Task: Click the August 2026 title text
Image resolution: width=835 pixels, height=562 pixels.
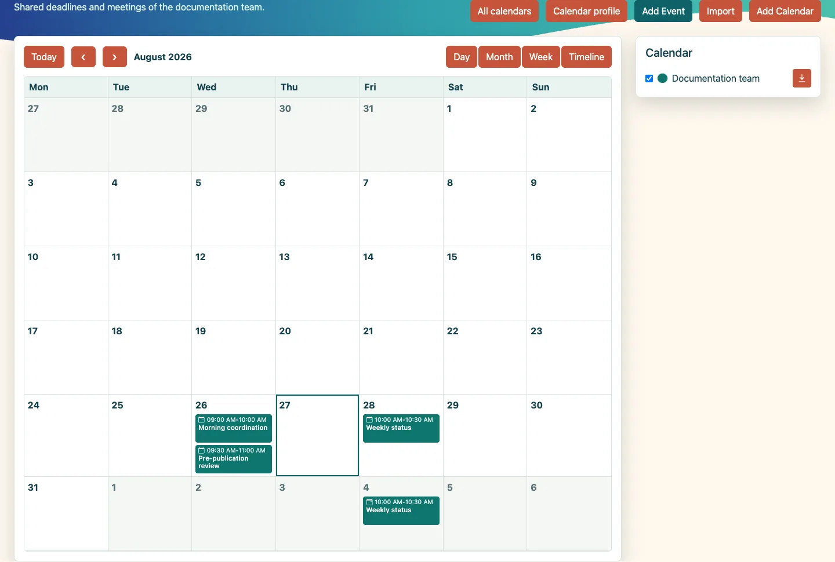Action: pyautogui.click(x=163, y=57)
